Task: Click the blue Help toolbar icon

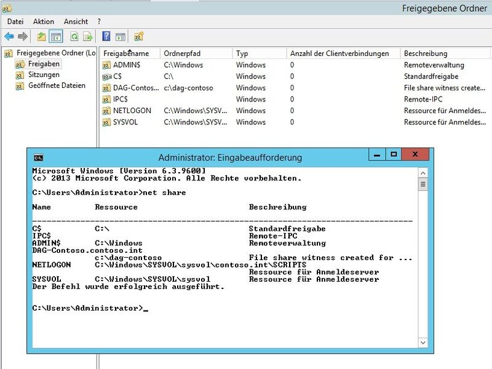Action: pos(106,36)
